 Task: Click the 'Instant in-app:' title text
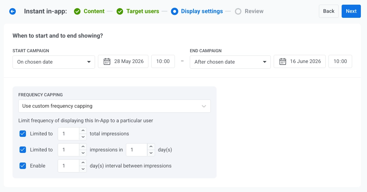45,11
